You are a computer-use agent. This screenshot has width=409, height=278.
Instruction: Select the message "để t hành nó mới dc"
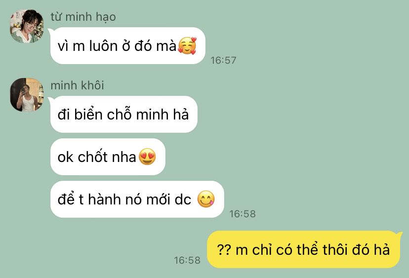(137, 199)
